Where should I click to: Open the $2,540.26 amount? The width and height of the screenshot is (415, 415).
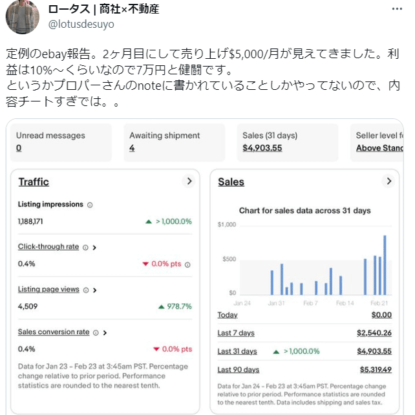tap(374, 333)
